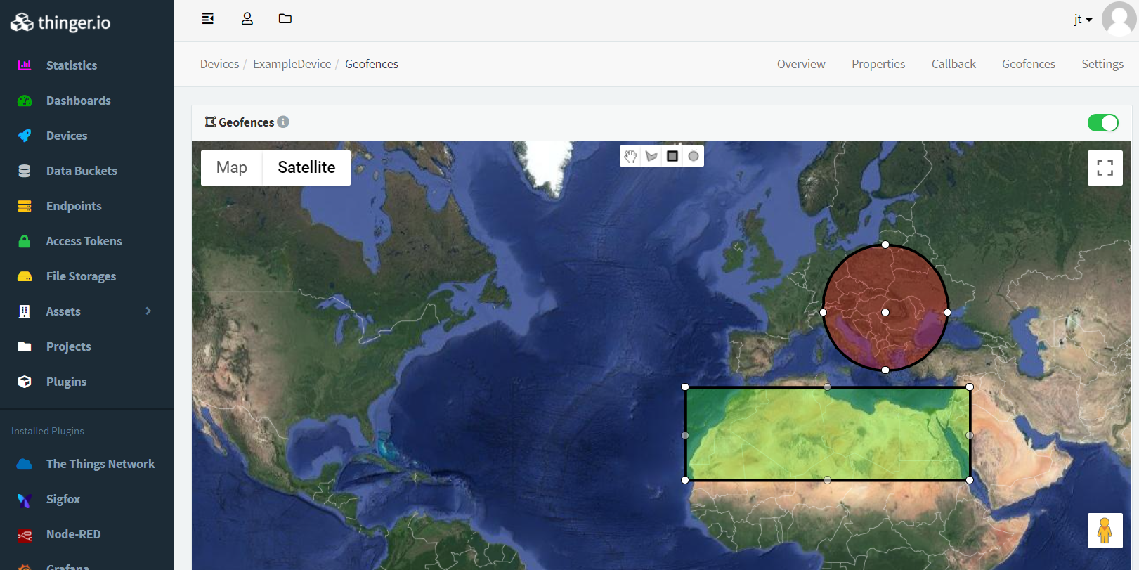This screenshot has height=570, width=1139.
Task: Click the Geofences breadcrumb text
Action: coord(372,64)
